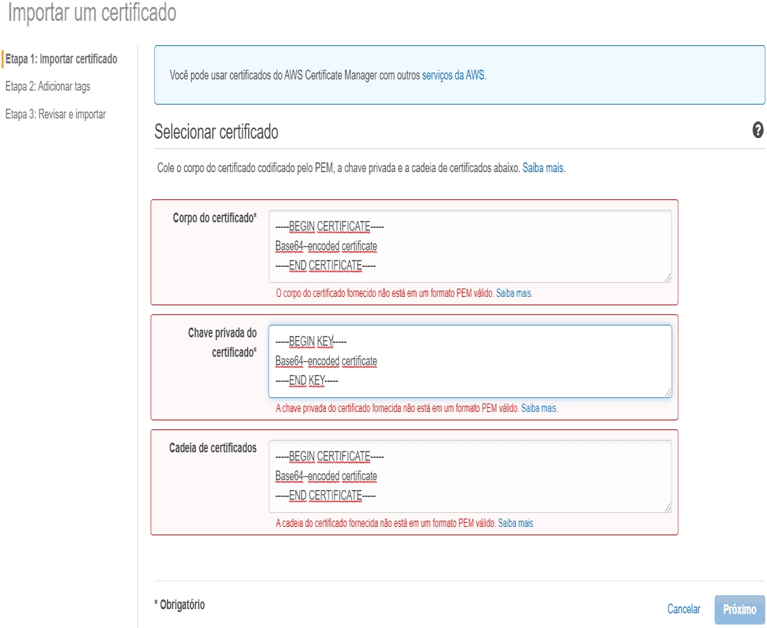Click Saiba mais in private key error

point(539,408)
